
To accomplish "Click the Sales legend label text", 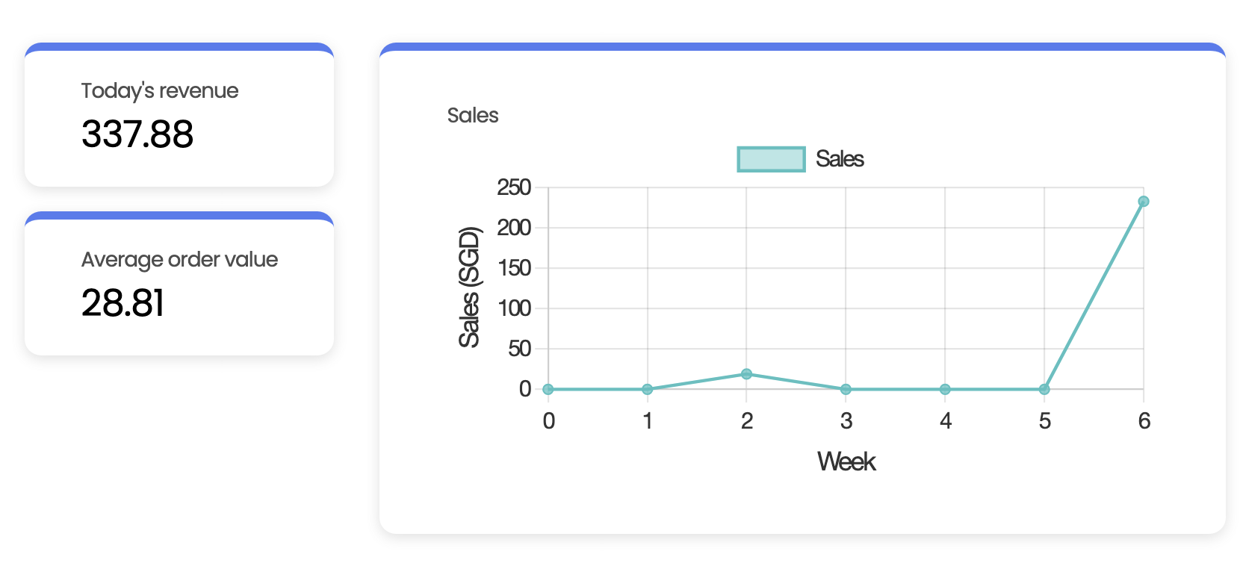I will (x=840, y=159).
